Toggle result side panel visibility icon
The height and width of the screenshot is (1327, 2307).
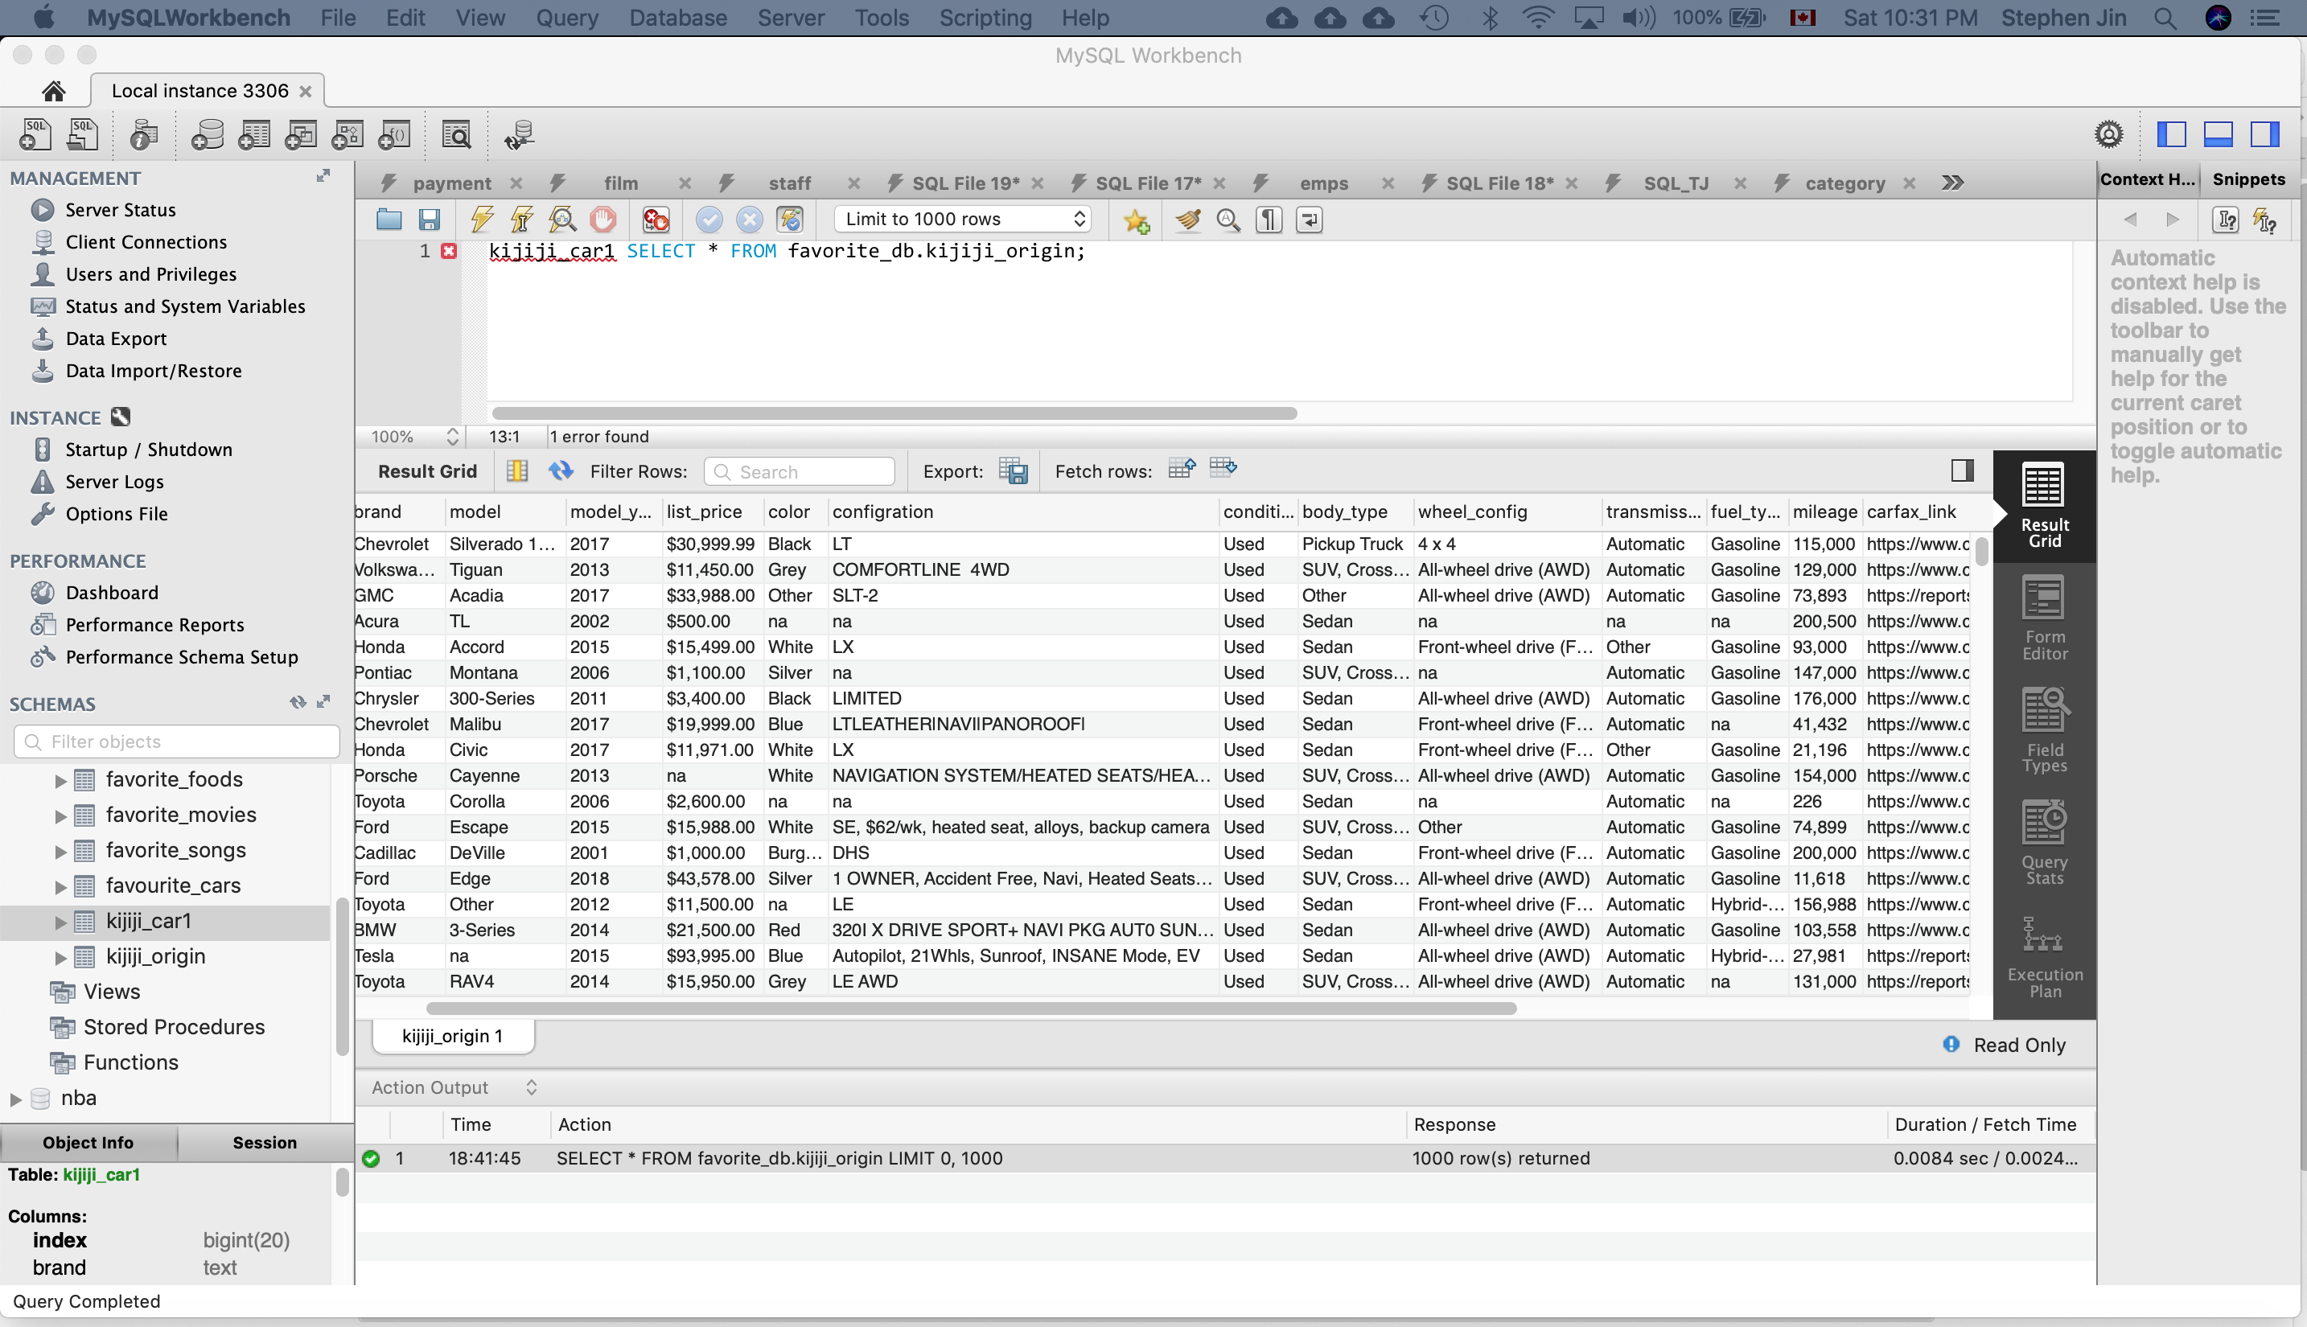click(1962, 470)
